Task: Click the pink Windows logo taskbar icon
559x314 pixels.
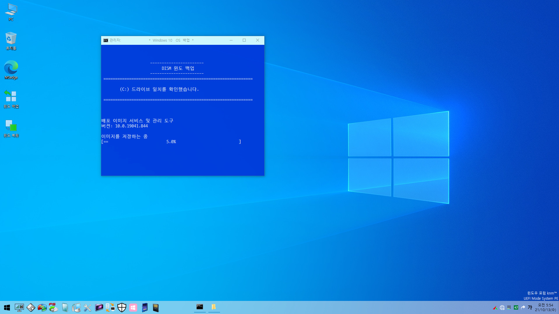Action: click(133, 308)
